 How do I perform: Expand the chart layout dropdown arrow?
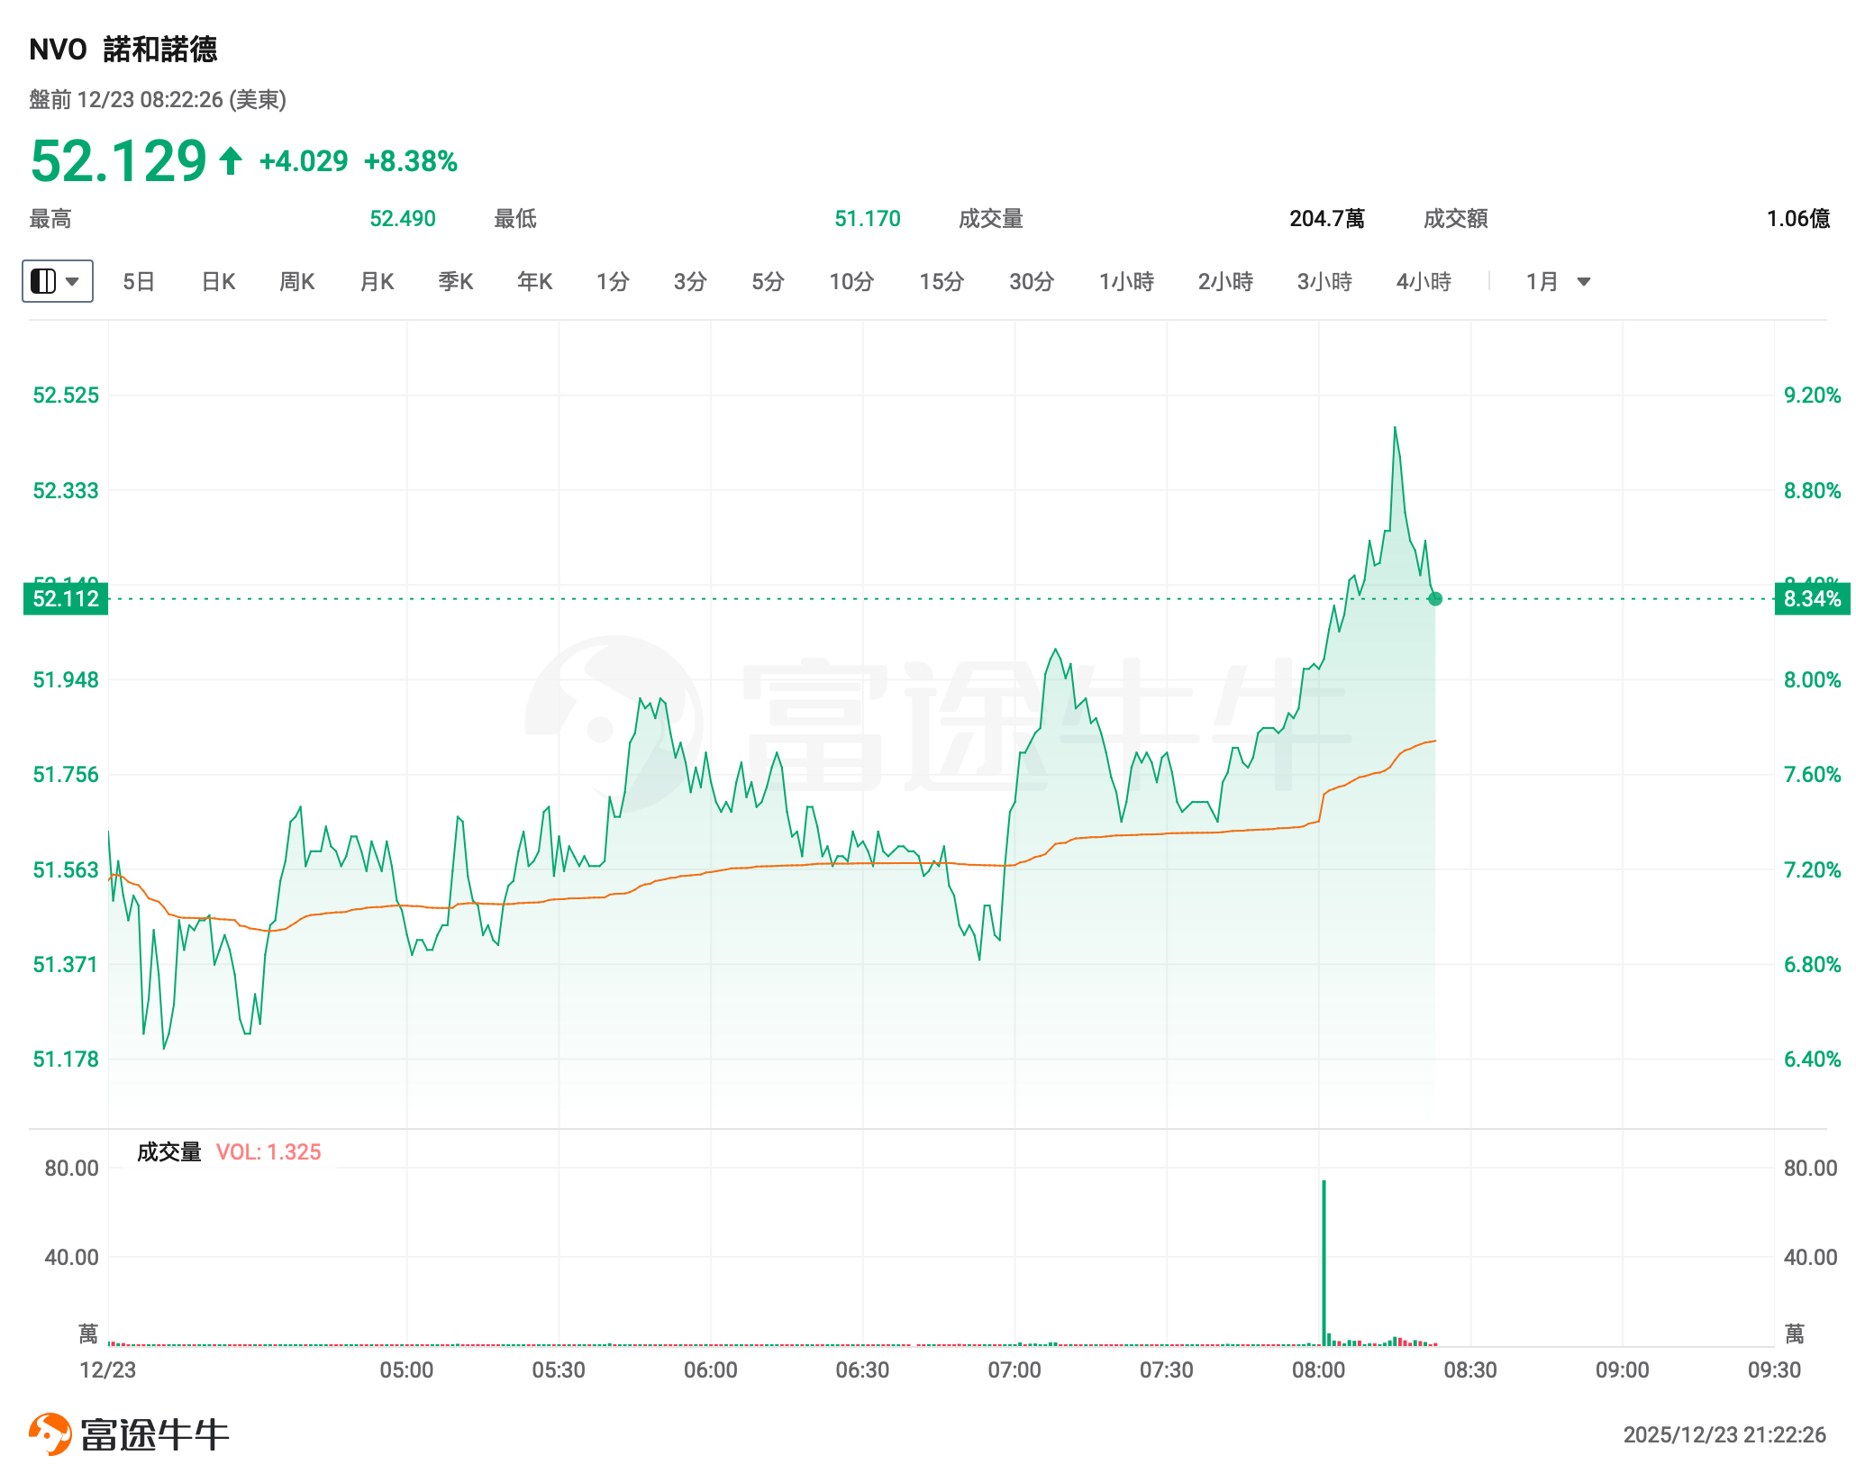coord(74,281)
